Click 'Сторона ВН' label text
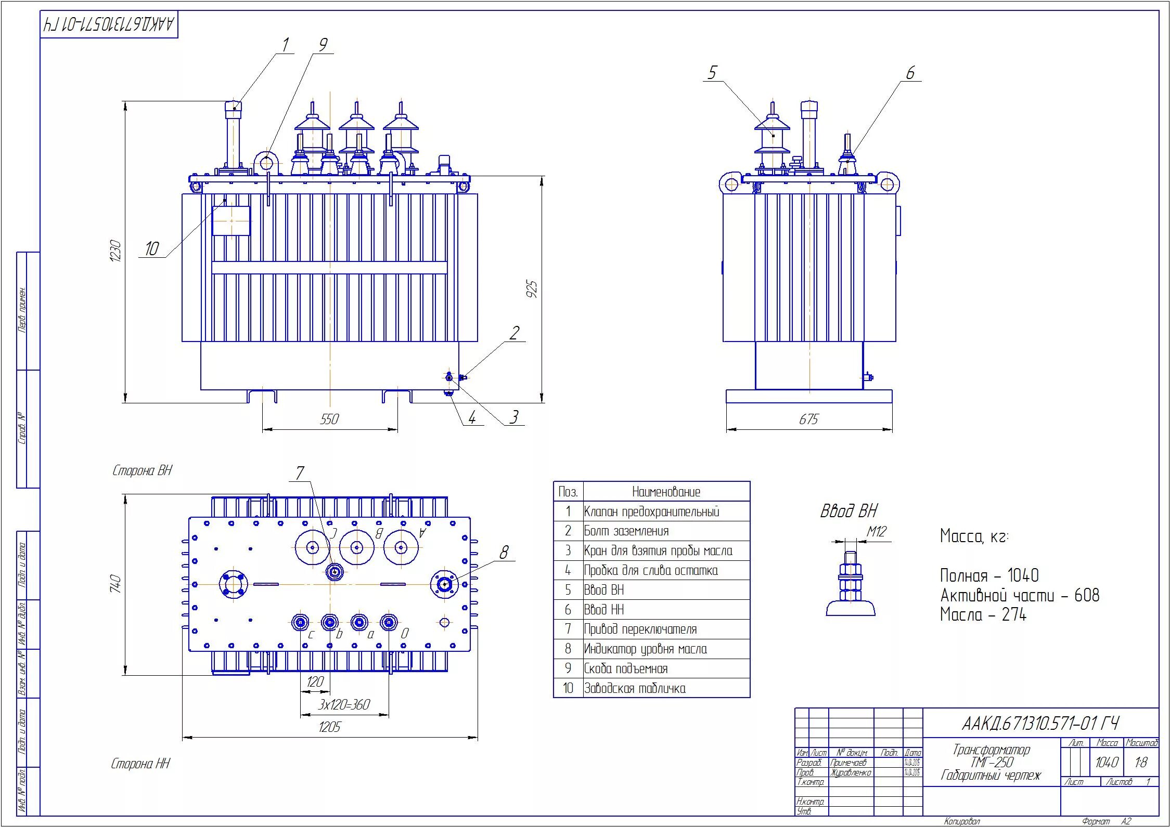This screenshot has height=827, width=1170. click(142, 470)
